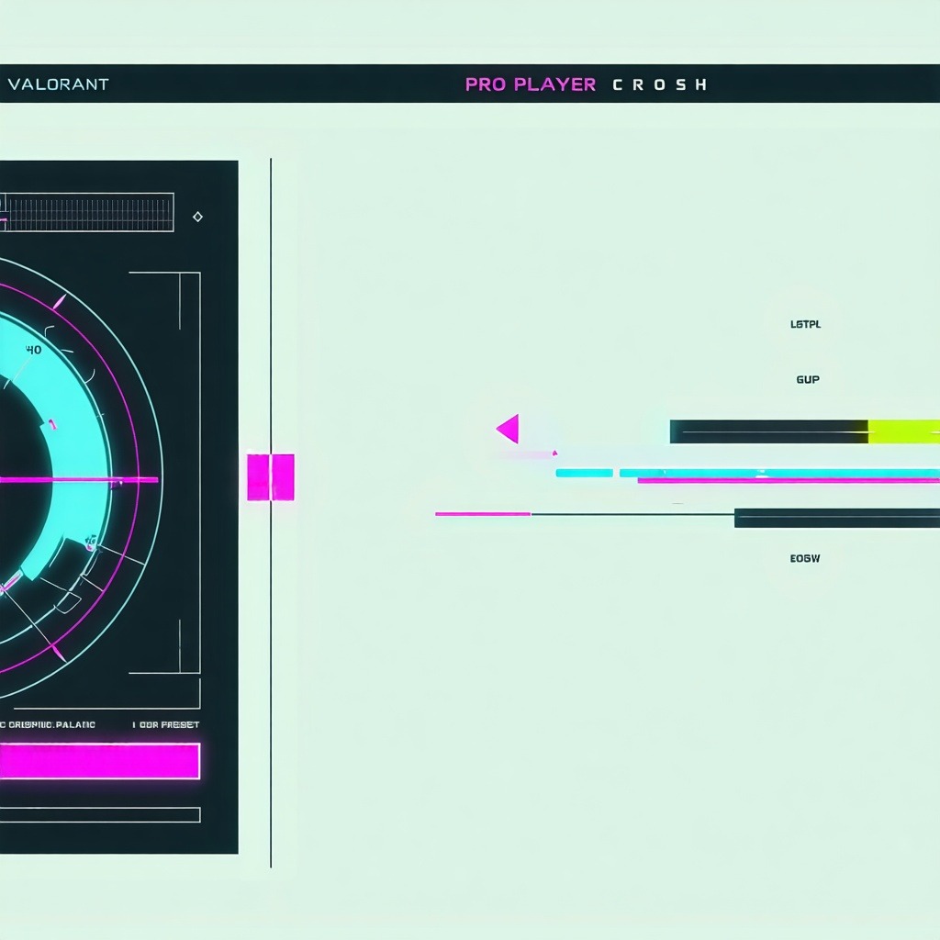Click the EOGW label
Viewport: 940px width, 940px height.
tap(804, 558)
